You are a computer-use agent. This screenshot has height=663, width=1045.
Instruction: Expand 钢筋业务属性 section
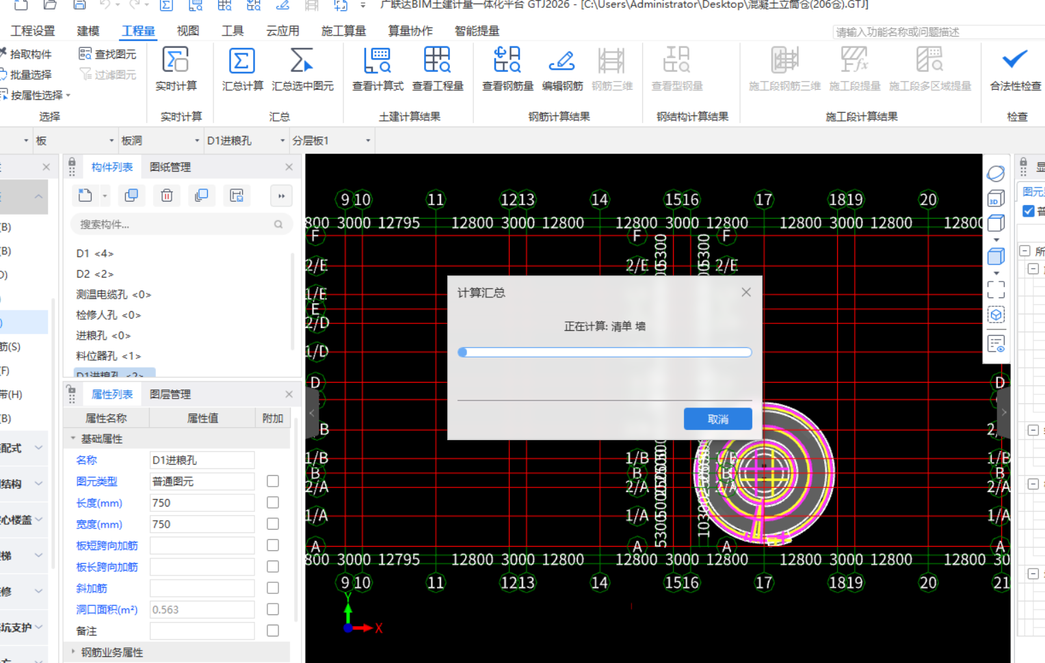[x=73, y=651]
